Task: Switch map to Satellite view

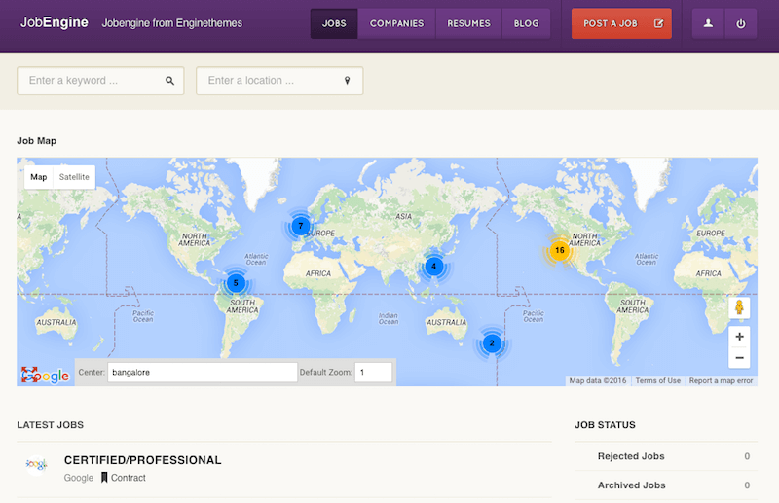Action: [74, 177]
